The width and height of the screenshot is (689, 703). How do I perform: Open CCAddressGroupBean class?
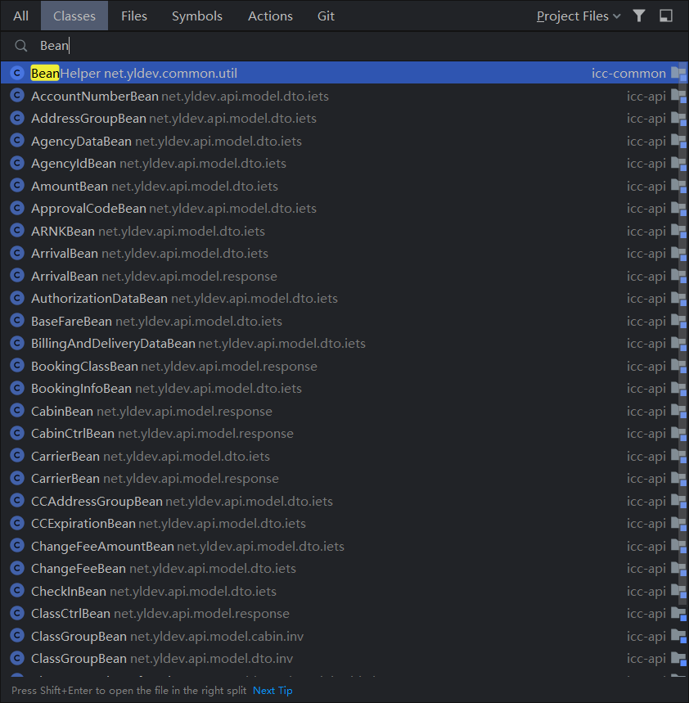coord(344,502)
